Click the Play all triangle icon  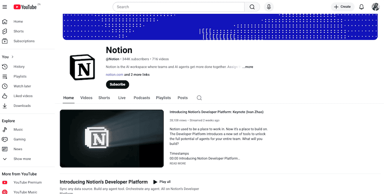coord(155,182)
